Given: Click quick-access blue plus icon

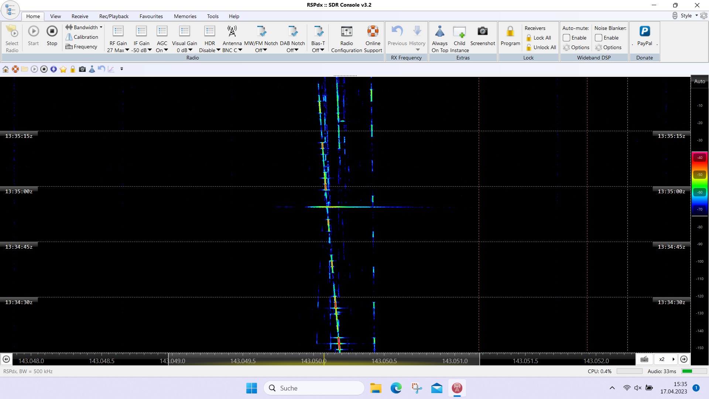Looking at the screenshot, I should point(54,69).
